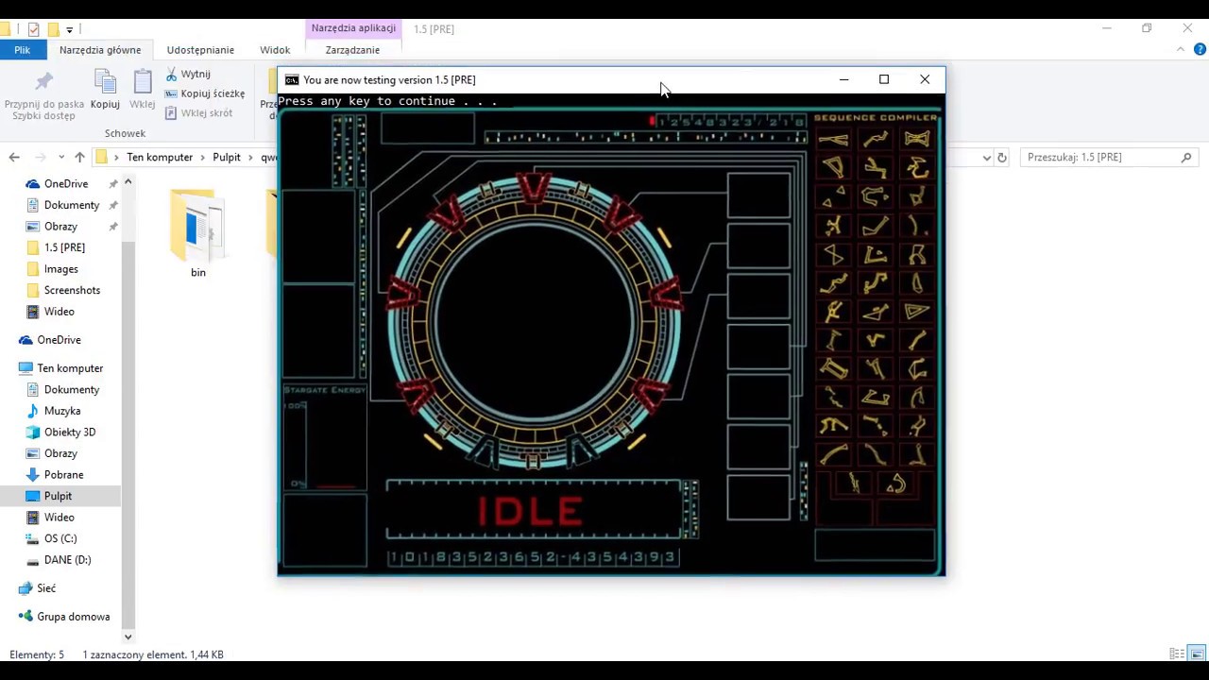Click the Wklej (paste) clipboard icon
The image size is (1209, 680).
pos(143,92)
